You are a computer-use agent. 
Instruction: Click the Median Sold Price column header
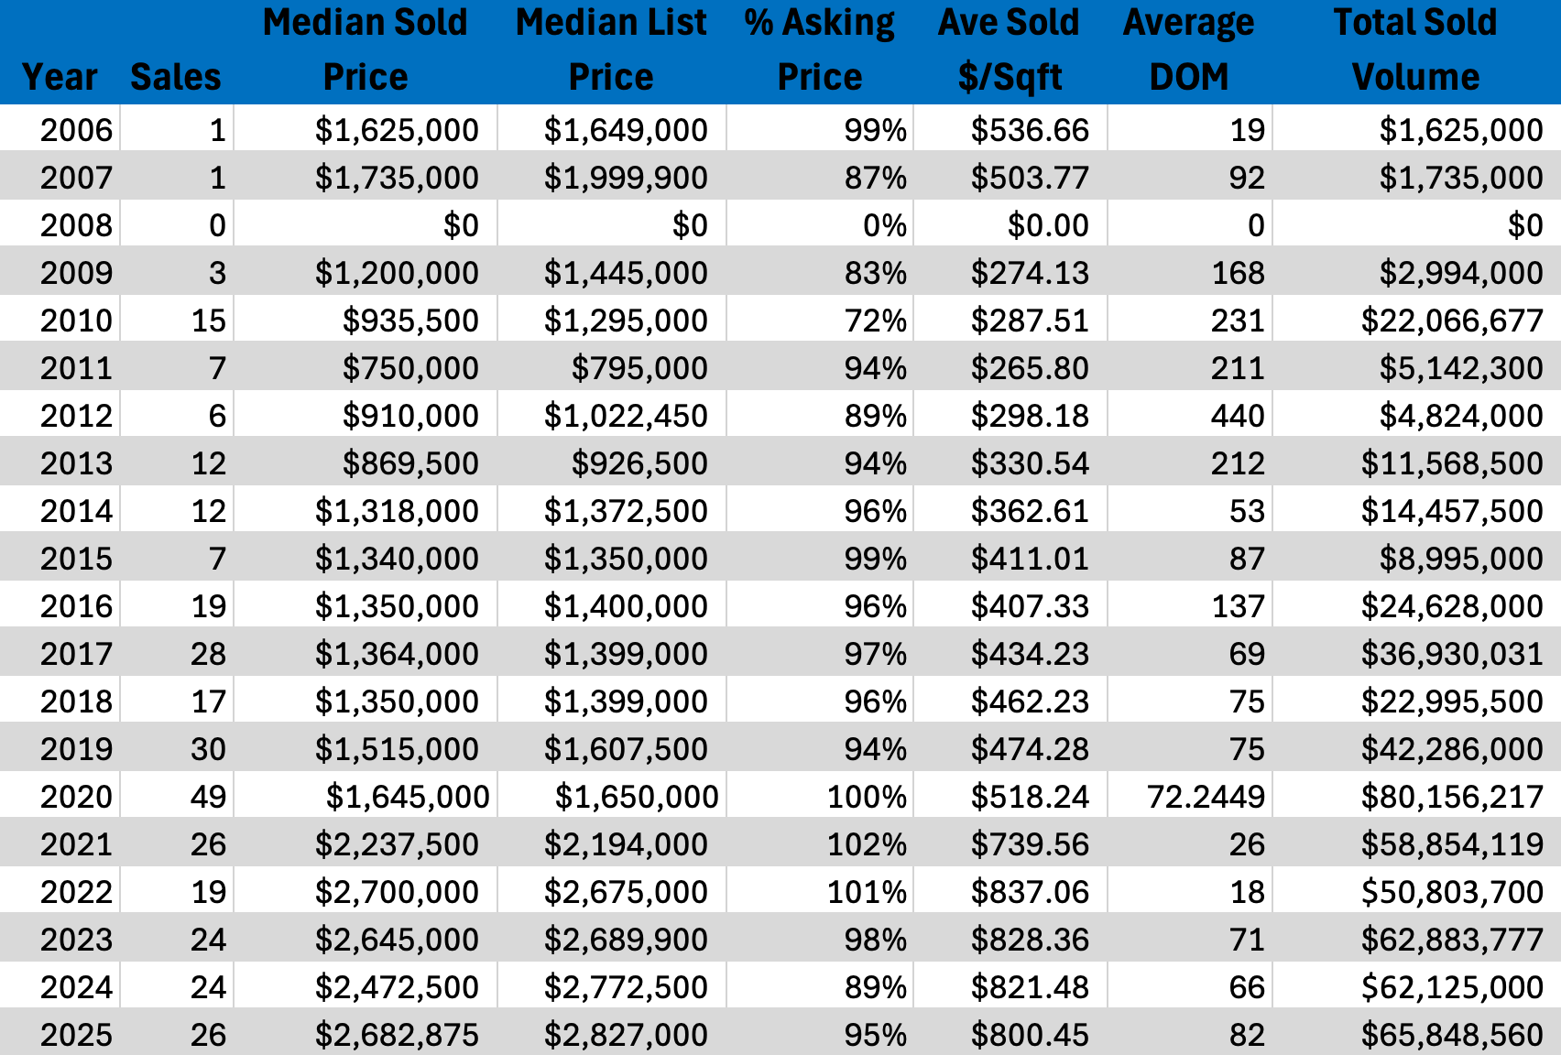click(x=365, y=50)
